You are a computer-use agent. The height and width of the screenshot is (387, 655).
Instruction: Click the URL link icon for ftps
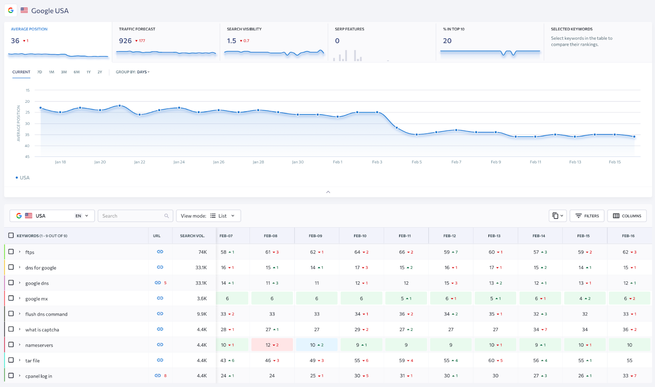coord(160,252)
